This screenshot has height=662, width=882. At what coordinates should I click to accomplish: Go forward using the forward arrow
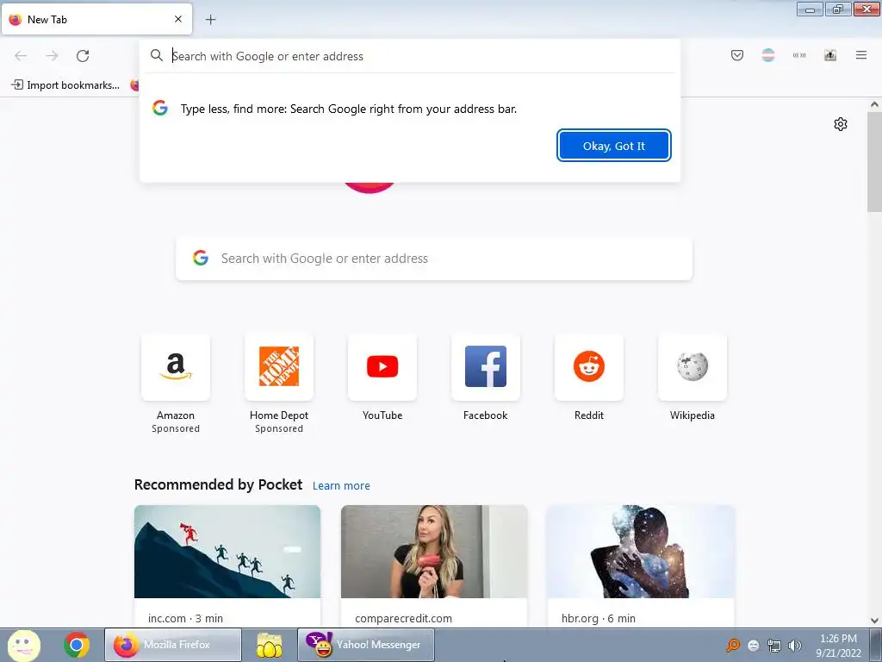click(x=52, y=56)
